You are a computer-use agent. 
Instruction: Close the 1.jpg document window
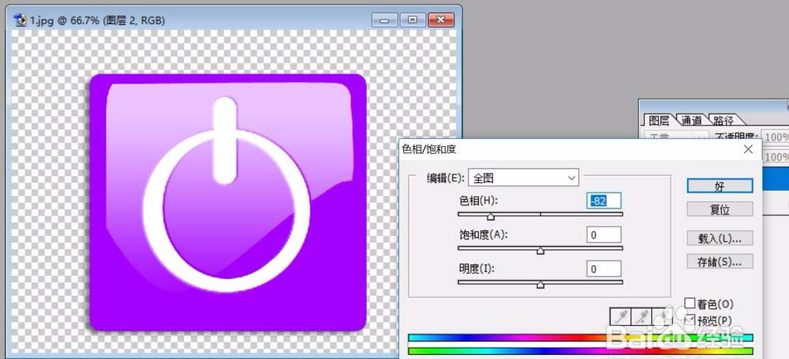click(441, 21)
